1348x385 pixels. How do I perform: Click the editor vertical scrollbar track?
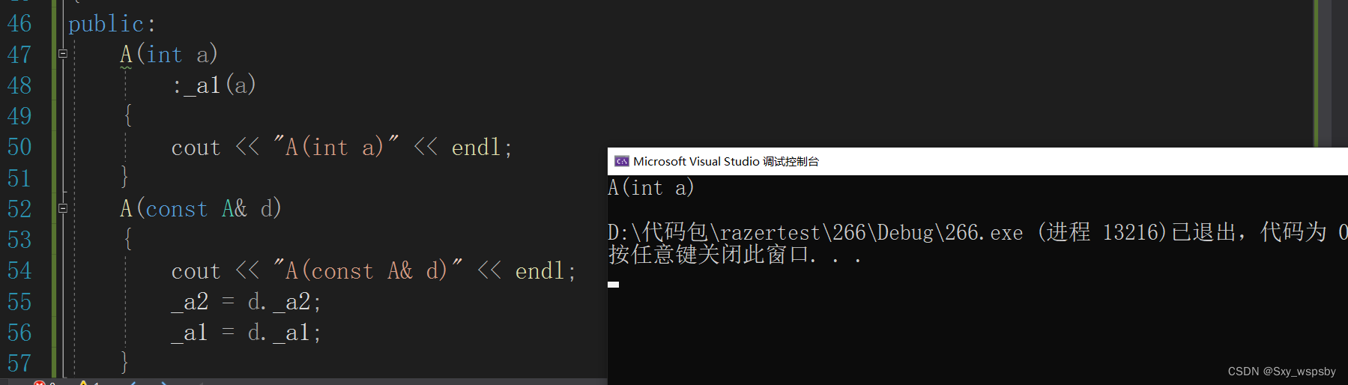tap(1338, 73)
